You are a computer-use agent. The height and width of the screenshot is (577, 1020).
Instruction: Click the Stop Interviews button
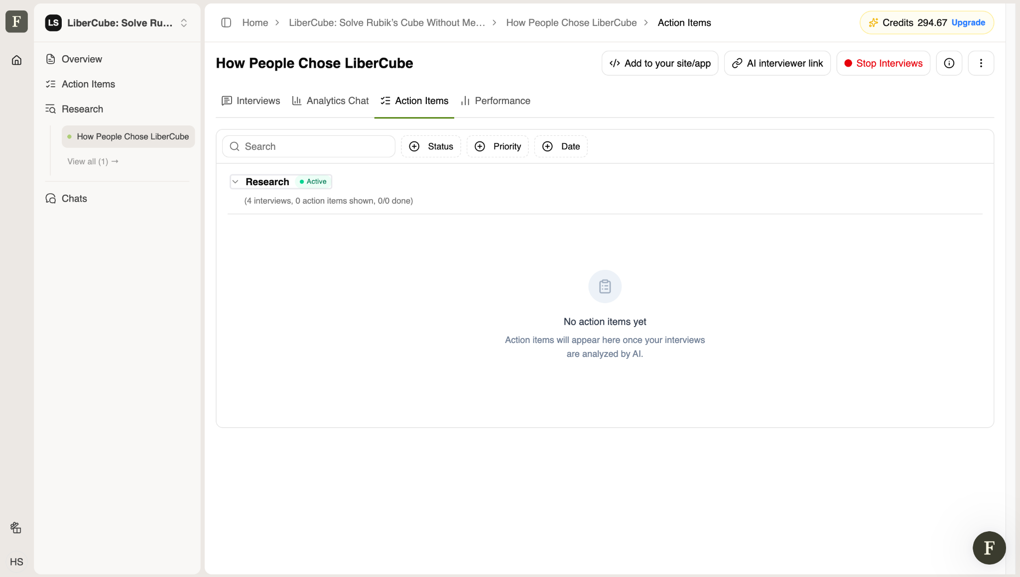pyautogui.click(x=883, y=63)
